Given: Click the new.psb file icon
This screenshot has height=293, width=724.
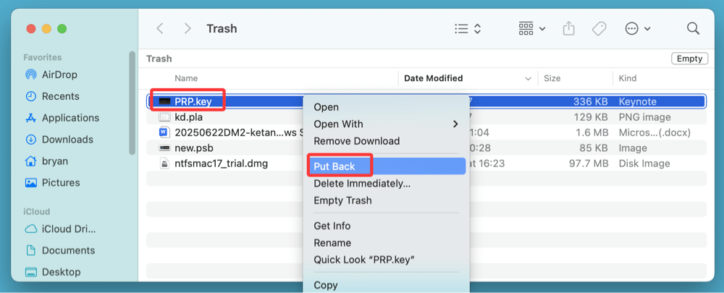Looking at the screenshot, I should pos(164,148).
